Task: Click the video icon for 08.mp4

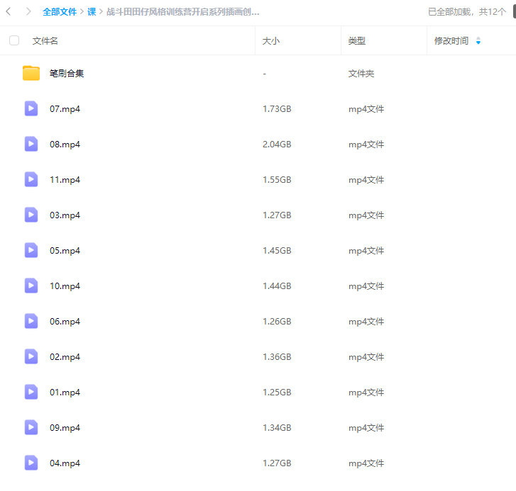Action: [31, 144]
